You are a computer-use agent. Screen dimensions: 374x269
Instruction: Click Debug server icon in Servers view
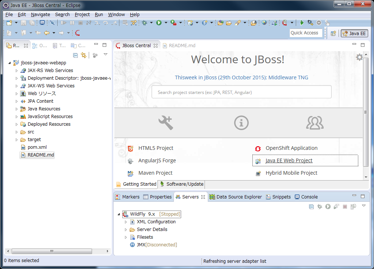320,207
